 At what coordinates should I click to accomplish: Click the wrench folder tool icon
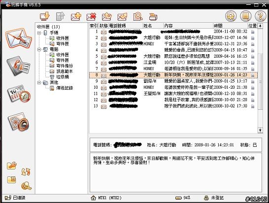[12, 166]
